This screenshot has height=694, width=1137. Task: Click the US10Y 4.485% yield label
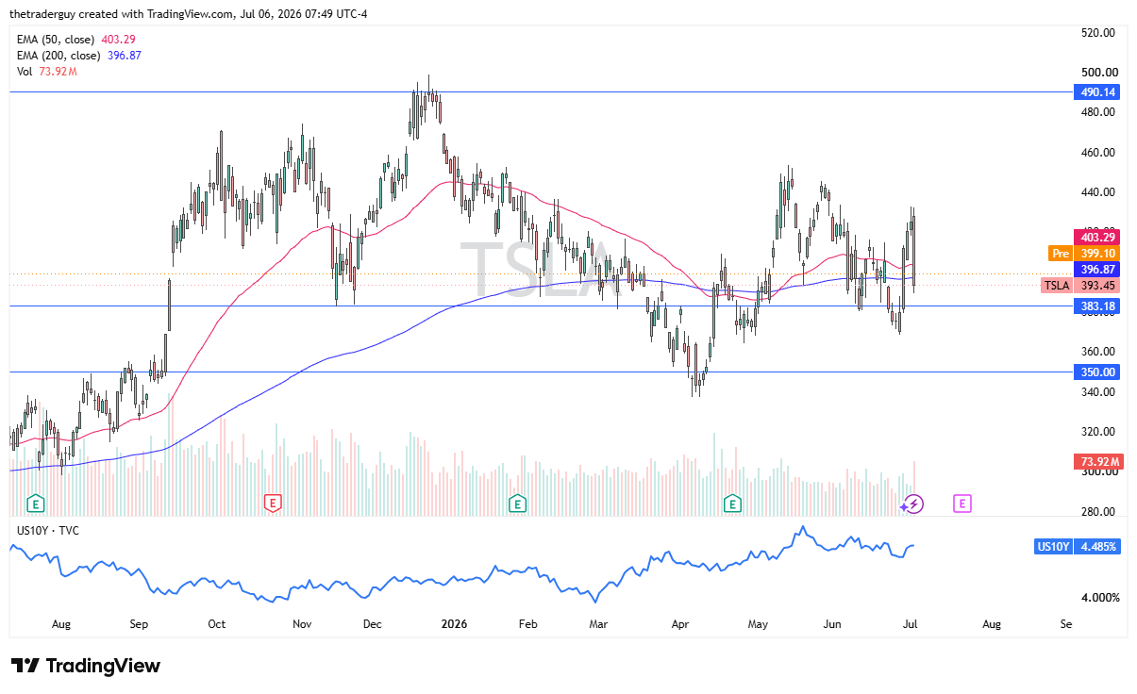(x=1078, y=547)
